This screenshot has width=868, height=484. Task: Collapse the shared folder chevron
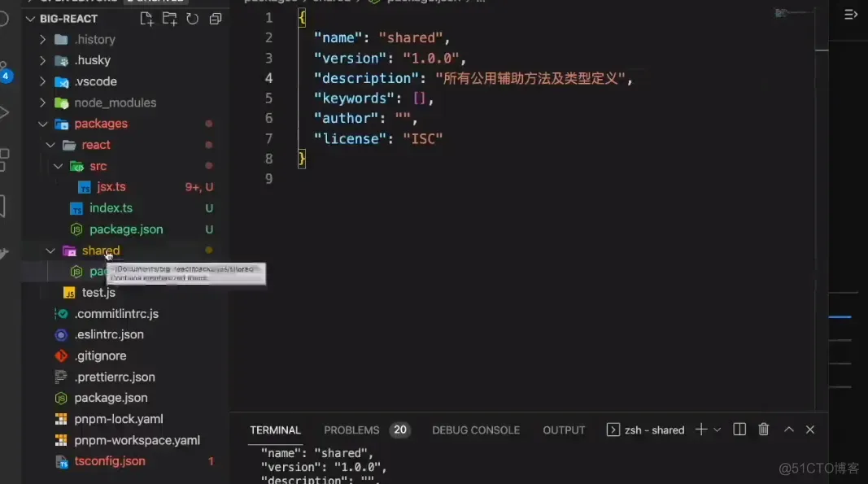coord(50,251)
